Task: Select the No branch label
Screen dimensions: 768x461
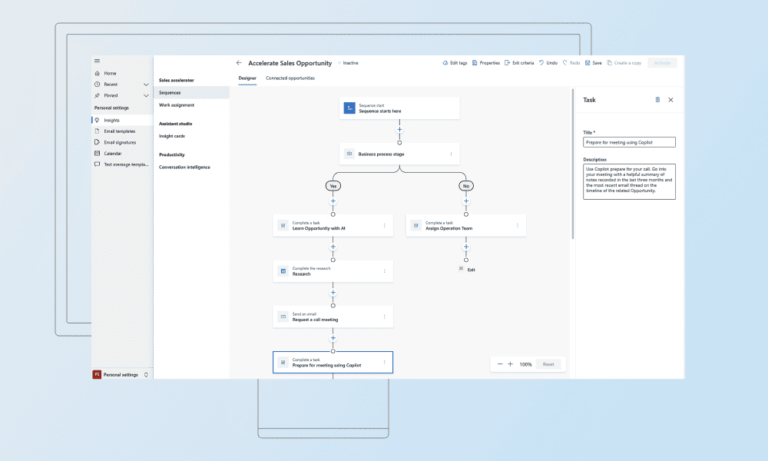Action: tap(466, 186)
